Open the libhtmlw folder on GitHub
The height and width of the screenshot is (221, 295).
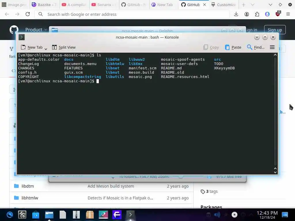30,198
